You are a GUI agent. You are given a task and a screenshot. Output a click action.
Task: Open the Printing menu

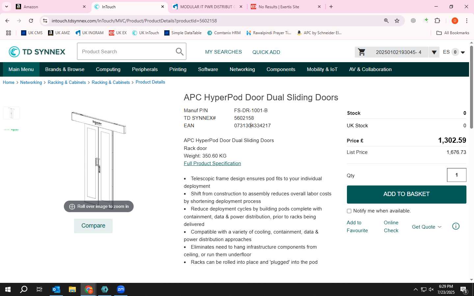pyautogui.click(x=178, y=69)
